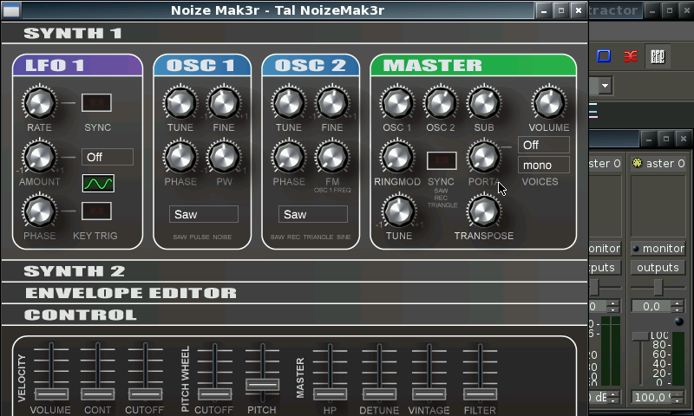694x416 pixels.
Task: Click the 100,0 gain value field
Action: point(652,397)
